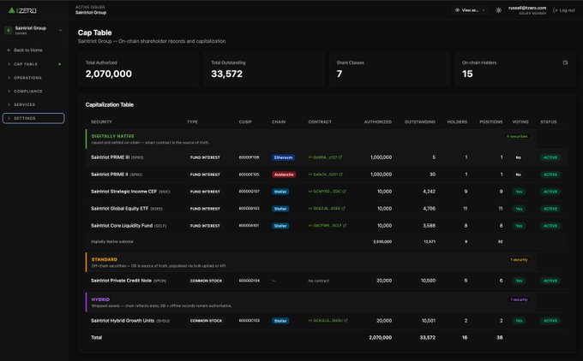Open the Saintriot PRIME II contract address link

coord(323,175)
